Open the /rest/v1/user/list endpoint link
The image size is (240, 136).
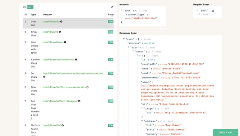[51, 21]
